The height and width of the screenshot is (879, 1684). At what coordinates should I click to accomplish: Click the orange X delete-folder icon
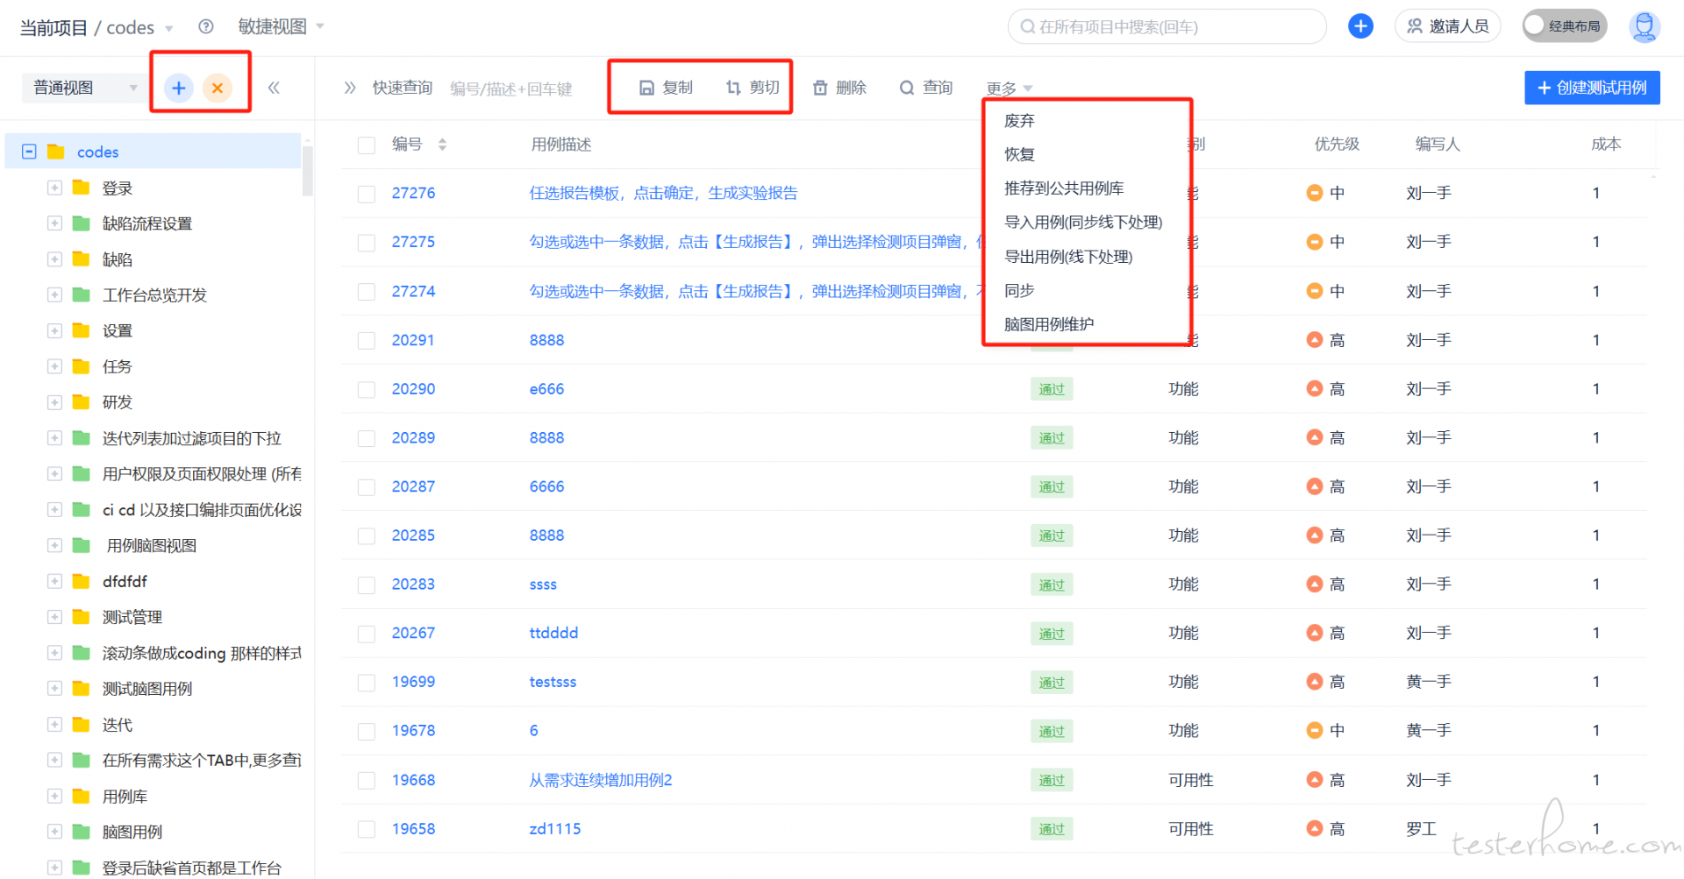pos(218,88)
